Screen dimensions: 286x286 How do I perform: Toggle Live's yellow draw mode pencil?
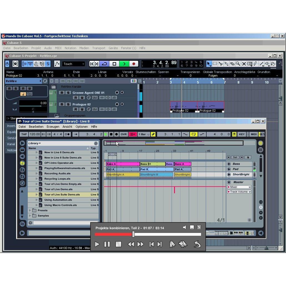(x=153, y=134)
